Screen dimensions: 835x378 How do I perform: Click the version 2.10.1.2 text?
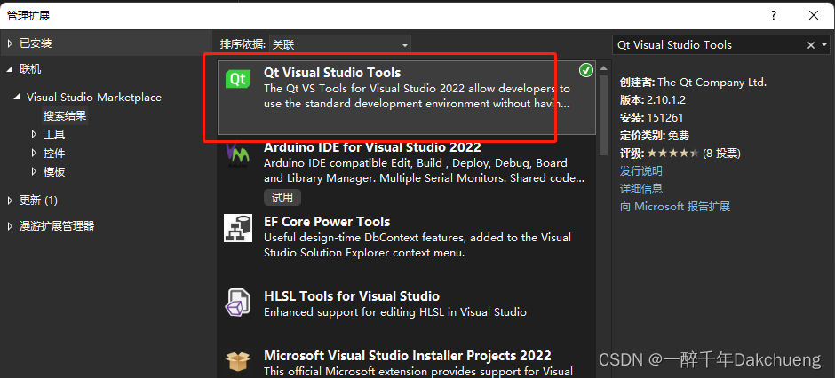click(666, 100)
